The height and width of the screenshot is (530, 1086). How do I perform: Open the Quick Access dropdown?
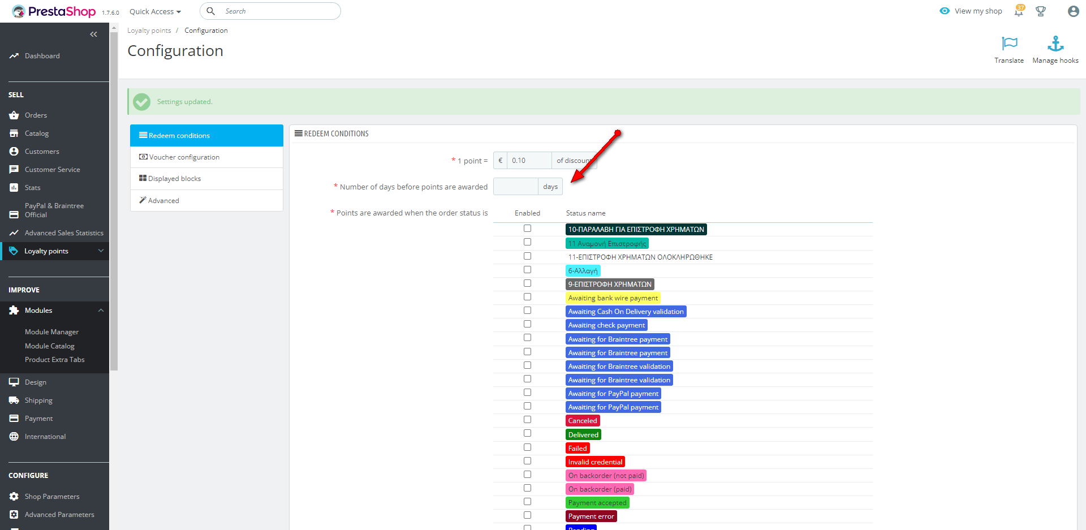[x=155, y=11]
